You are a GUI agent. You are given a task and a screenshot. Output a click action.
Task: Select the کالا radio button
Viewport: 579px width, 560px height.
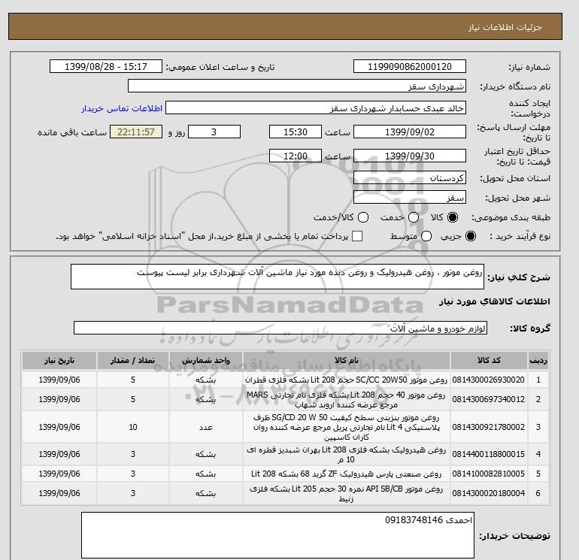[453, 217]
